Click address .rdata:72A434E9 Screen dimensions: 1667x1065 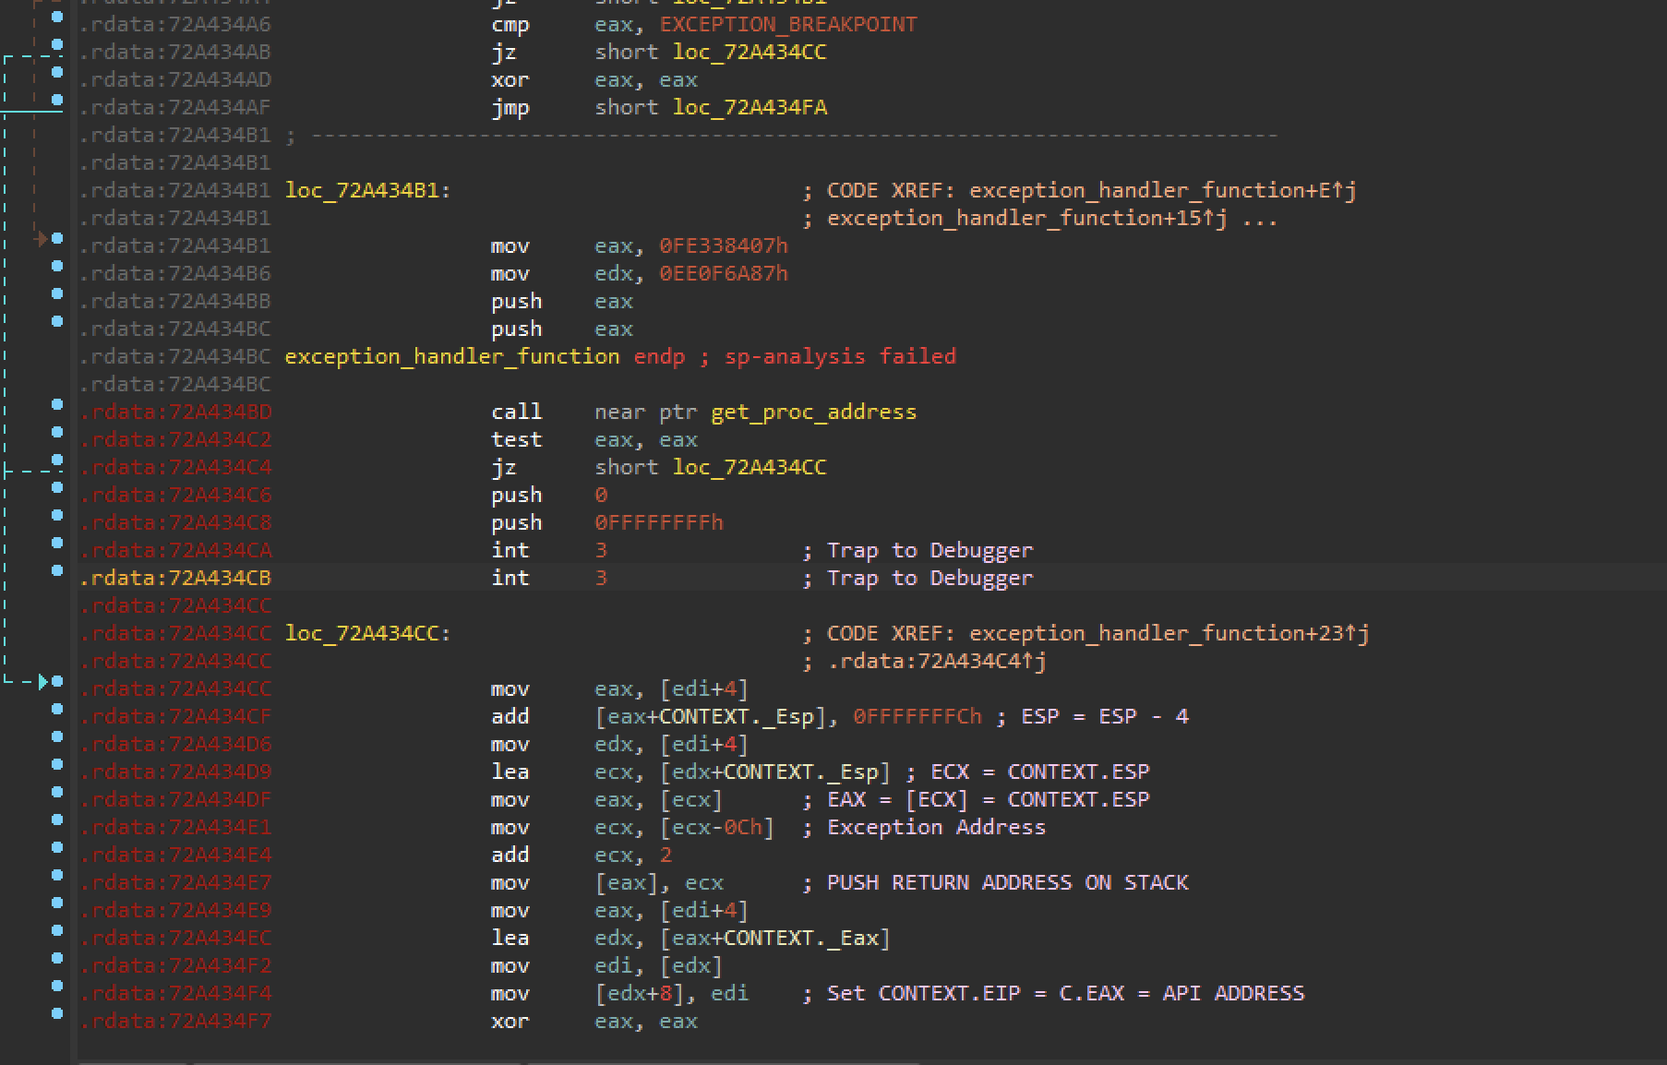(175, 911)
